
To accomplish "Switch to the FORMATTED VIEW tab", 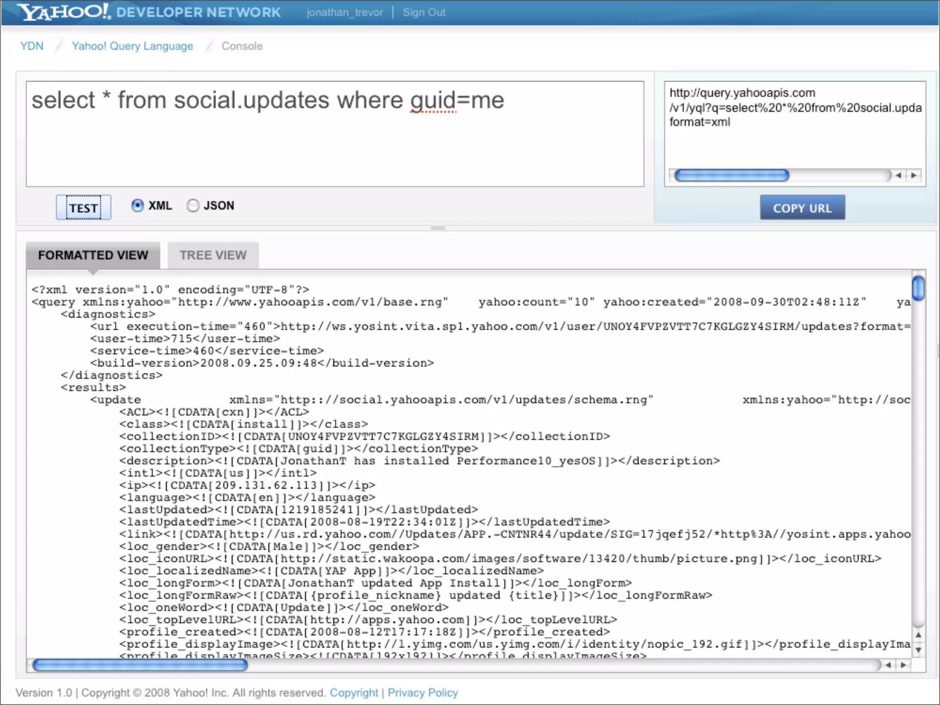I will click(93, 255).
